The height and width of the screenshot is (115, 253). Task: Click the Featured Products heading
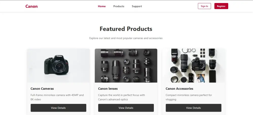tap(126, 29)
